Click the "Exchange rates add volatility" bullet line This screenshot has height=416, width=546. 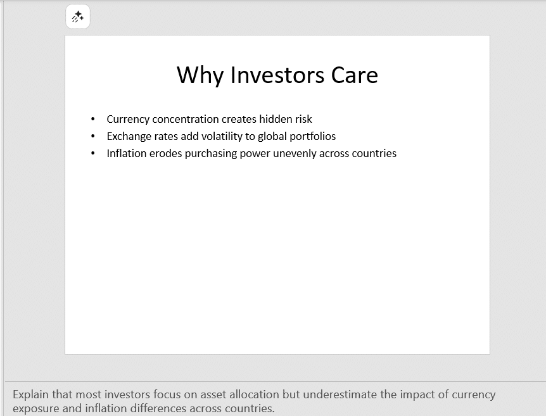(221, 136)
